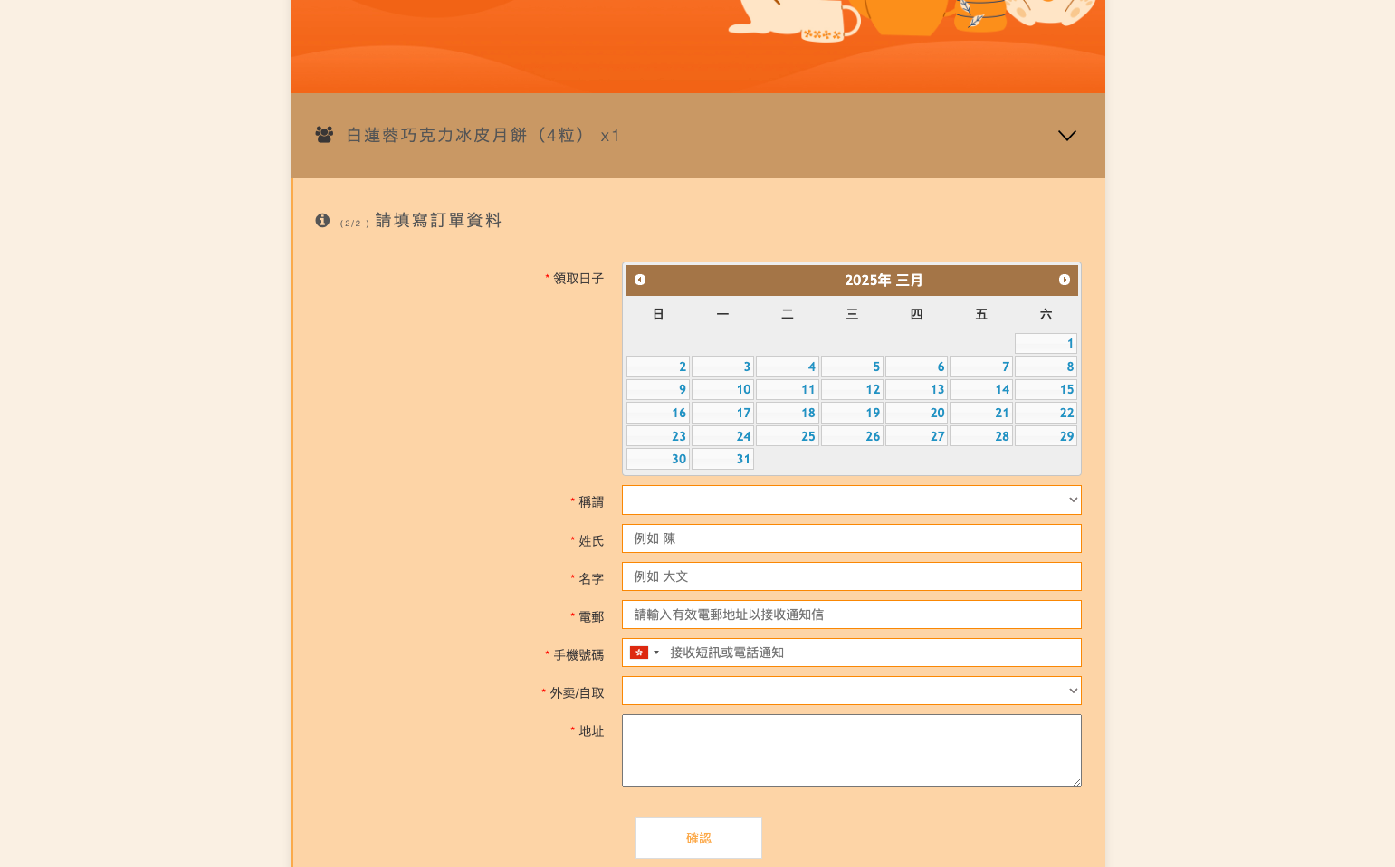Open the Hong Kong flag country code selector

(645, 653)
